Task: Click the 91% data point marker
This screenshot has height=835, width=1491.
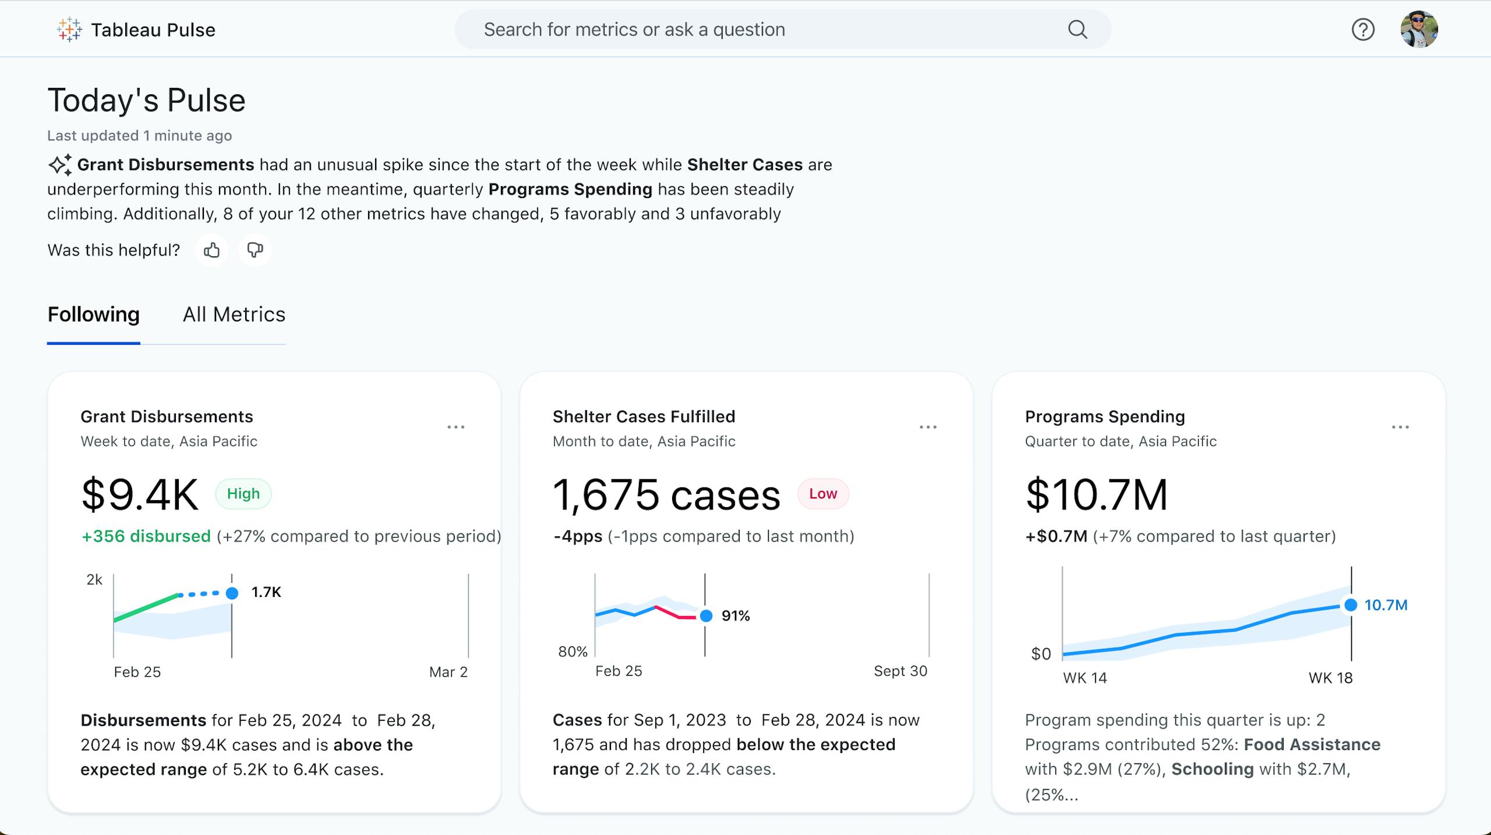Action: pyautogui.click(x=706, y=616)
